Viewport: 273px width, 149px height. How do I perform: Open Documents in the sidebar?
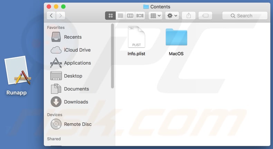click(76, 89)
